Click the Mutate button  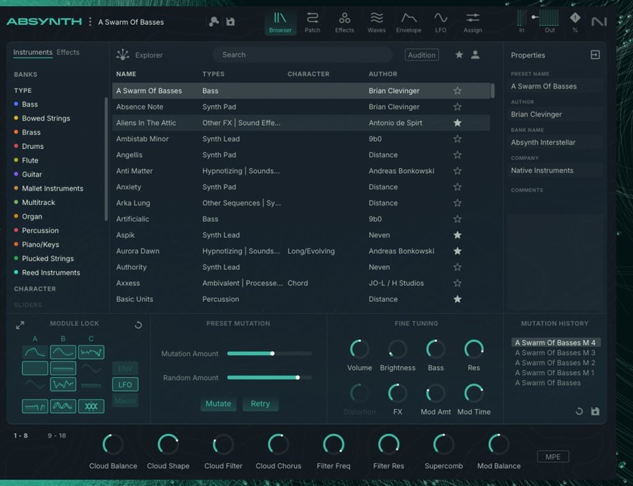click(x=218, y=404)
